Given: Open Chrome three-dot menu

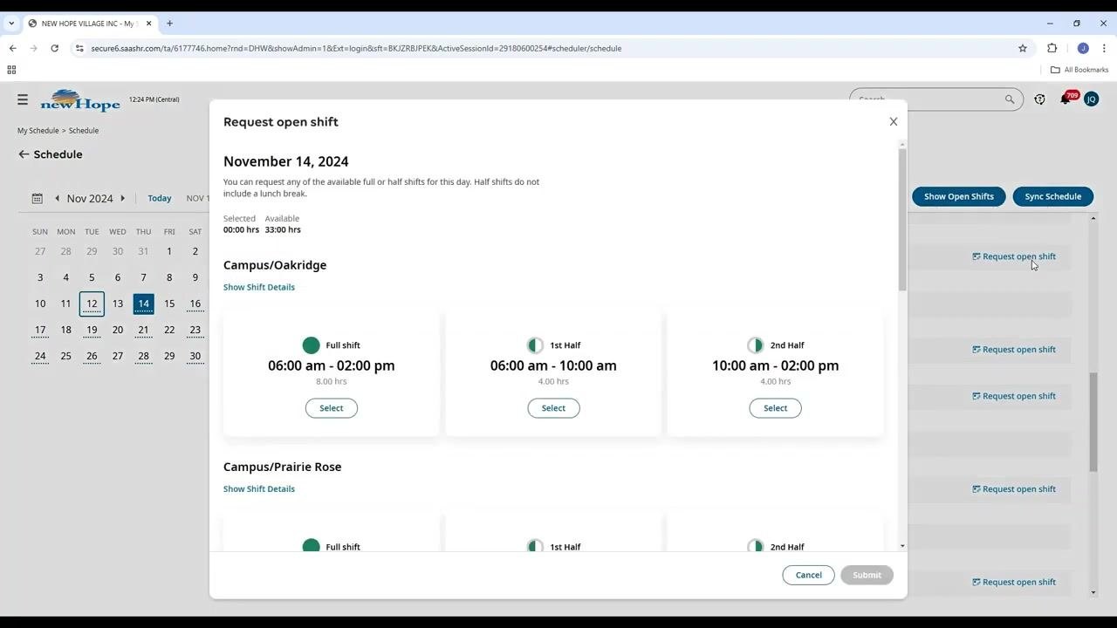Looking at the screenshot, I should click(x=1104, y=48).
